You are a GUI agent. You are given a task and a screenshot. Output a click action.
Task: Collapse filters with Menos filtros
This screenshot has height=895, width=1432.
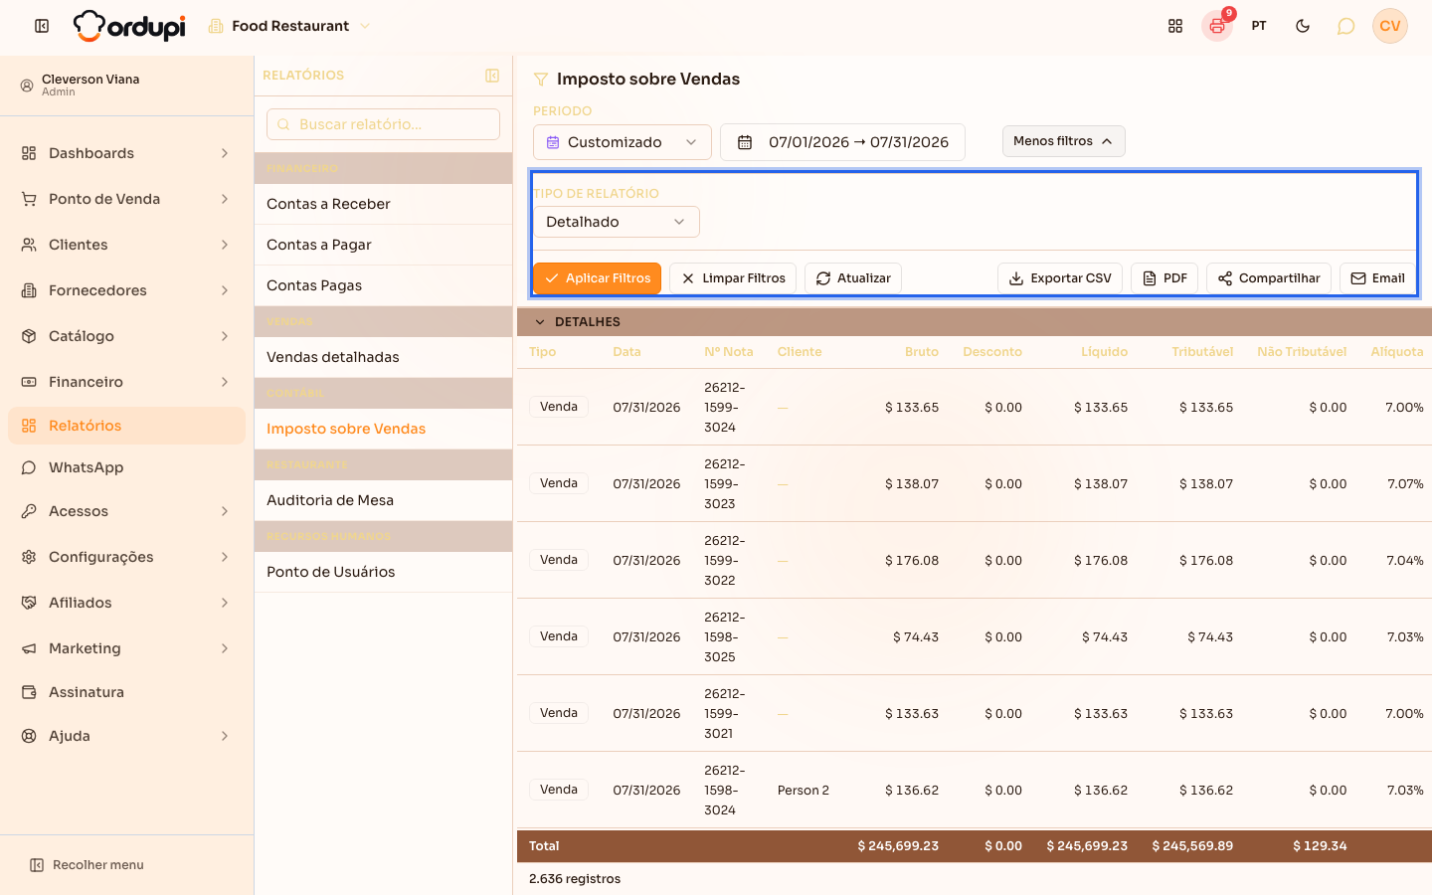[1063, 141]
